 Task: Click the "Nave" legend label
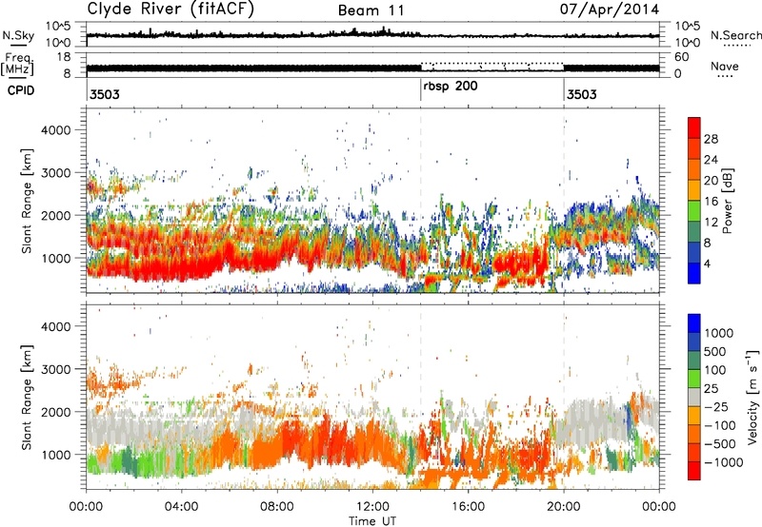pyautogui.click(x=724, y=66)
